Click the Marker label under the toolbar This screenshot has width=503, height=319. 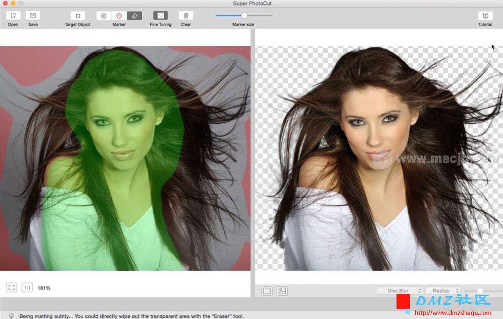click(x=119, y=24)
